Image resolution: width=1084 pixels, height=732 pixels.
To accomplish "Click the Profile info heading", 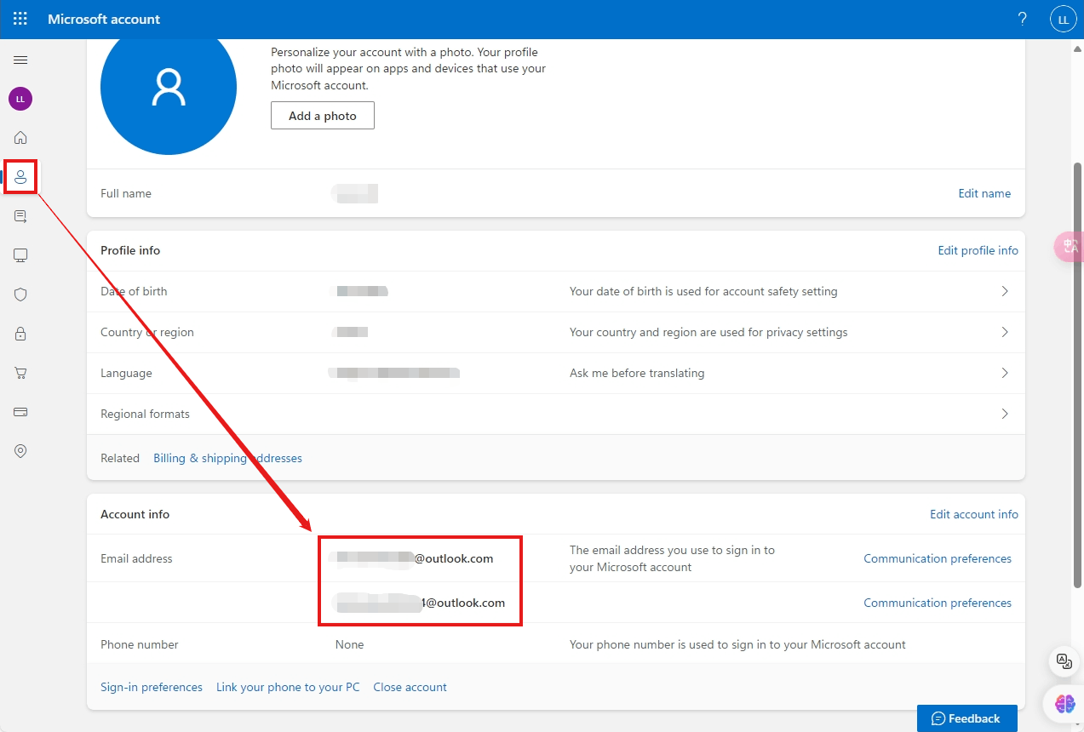I will [130, 250].
